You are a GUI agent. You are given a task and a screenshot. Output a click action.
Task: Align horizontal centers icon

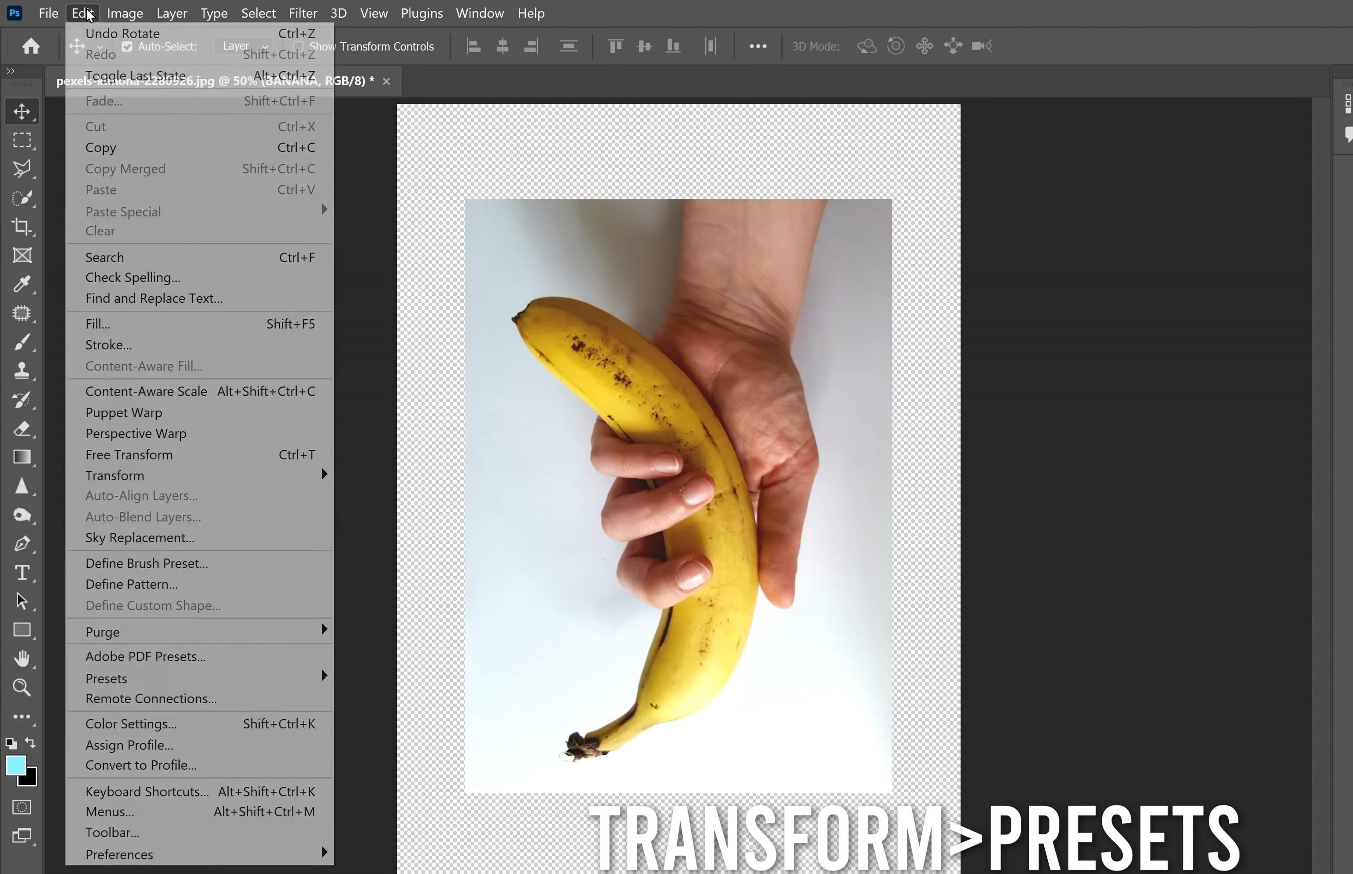502,46
